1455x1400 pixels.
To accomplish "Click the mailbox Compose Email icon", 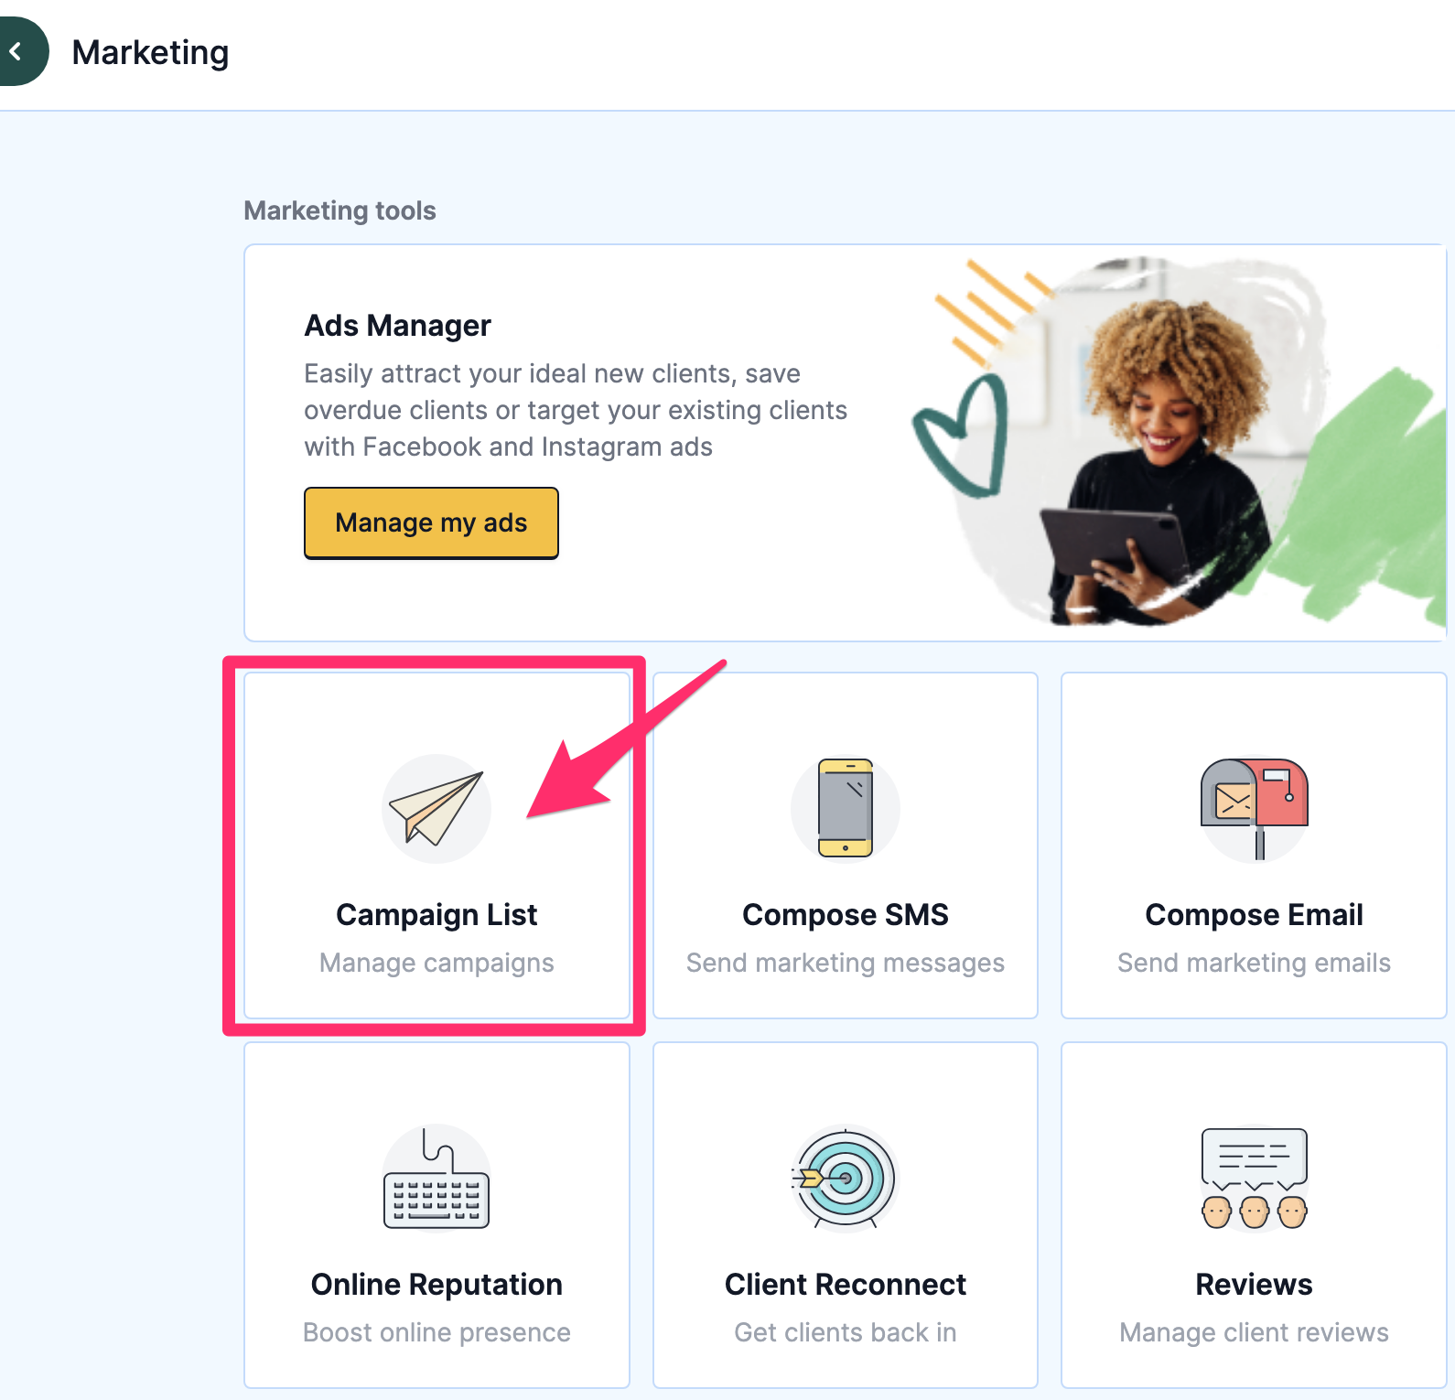I will pos(1254,809).
